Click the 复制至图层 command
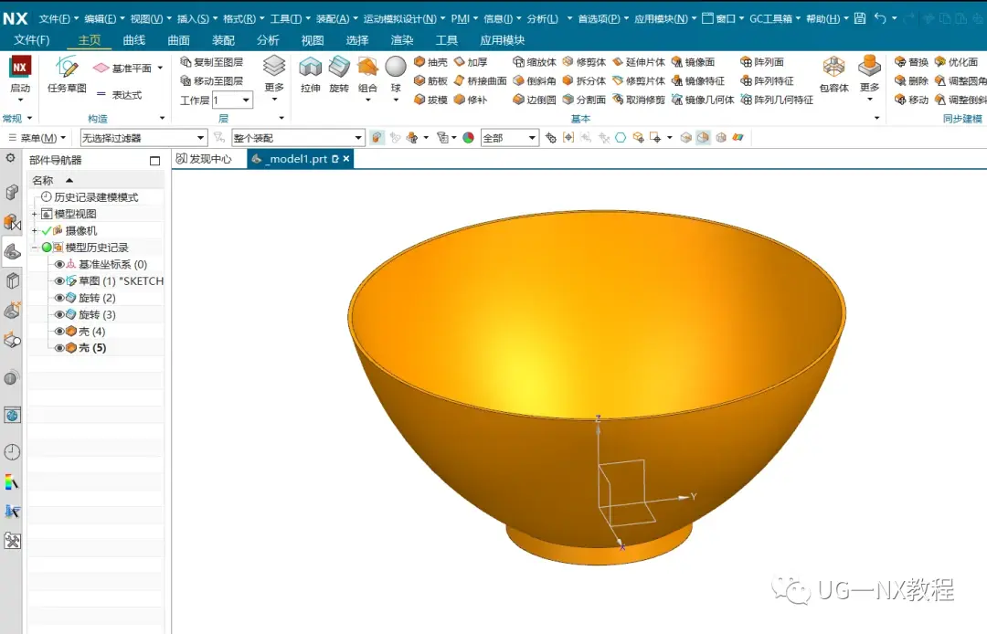The width and height of the screenshot is (987, 634). pos(211,61)
